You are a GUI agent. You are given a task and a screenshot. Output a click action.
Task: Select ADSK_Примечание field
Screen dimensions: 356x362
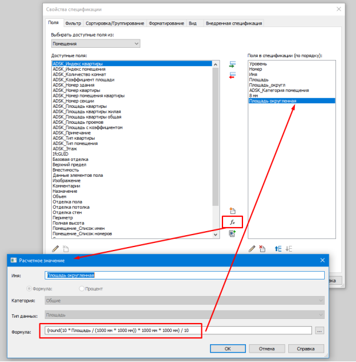pyautogui.click(x=132, y=133)
